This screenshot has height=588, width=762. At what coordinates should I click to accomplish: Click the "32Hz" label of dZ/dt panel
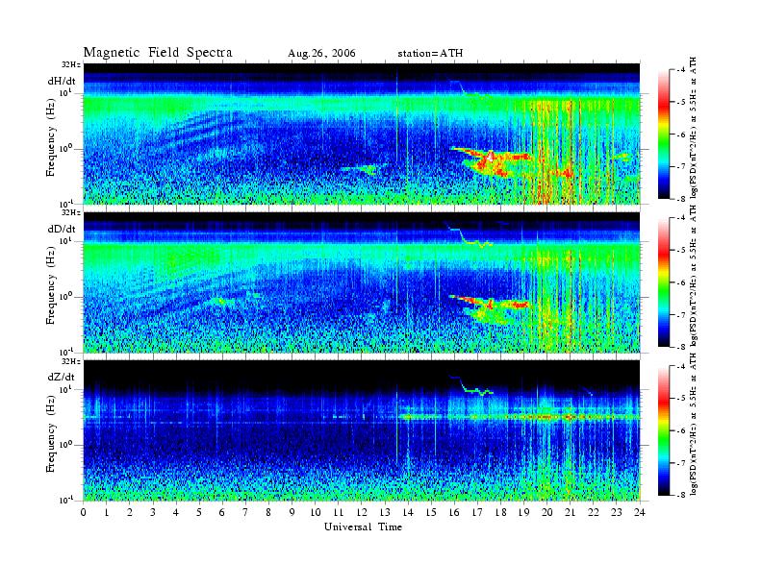pos(71,361)
